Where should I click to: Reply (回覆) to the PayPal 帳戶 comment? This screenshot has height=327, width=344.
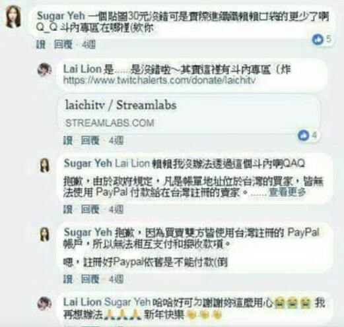[x=90, y=280]
